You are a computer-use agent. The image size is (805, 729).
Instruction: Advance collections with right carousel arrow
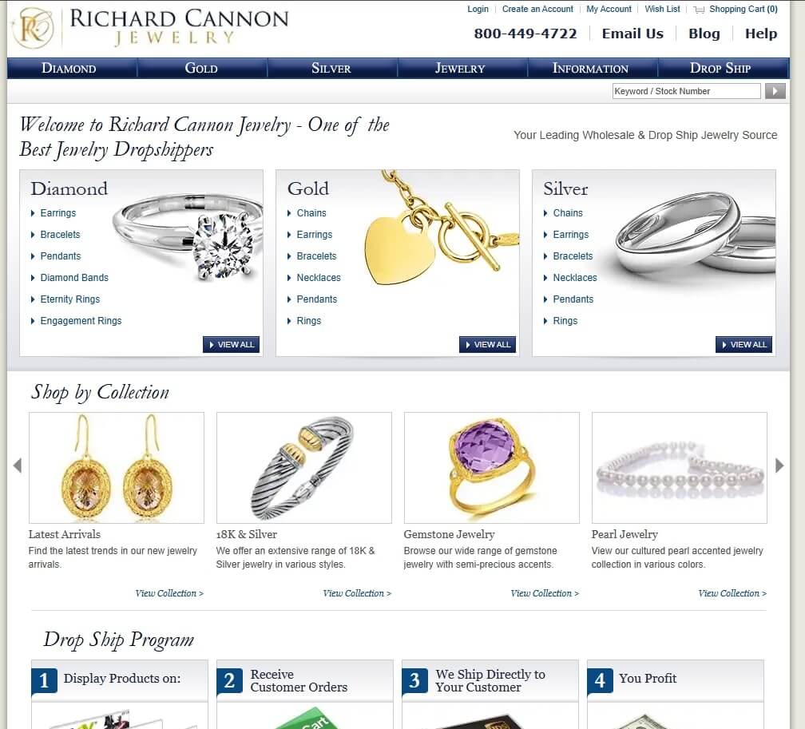pyautogui.click(x=779, y=466)
